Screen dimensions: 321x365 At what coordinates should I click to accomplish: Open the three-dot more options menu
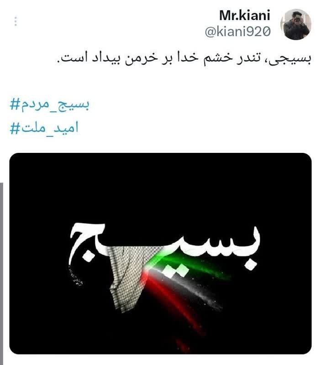pos(16,21)
